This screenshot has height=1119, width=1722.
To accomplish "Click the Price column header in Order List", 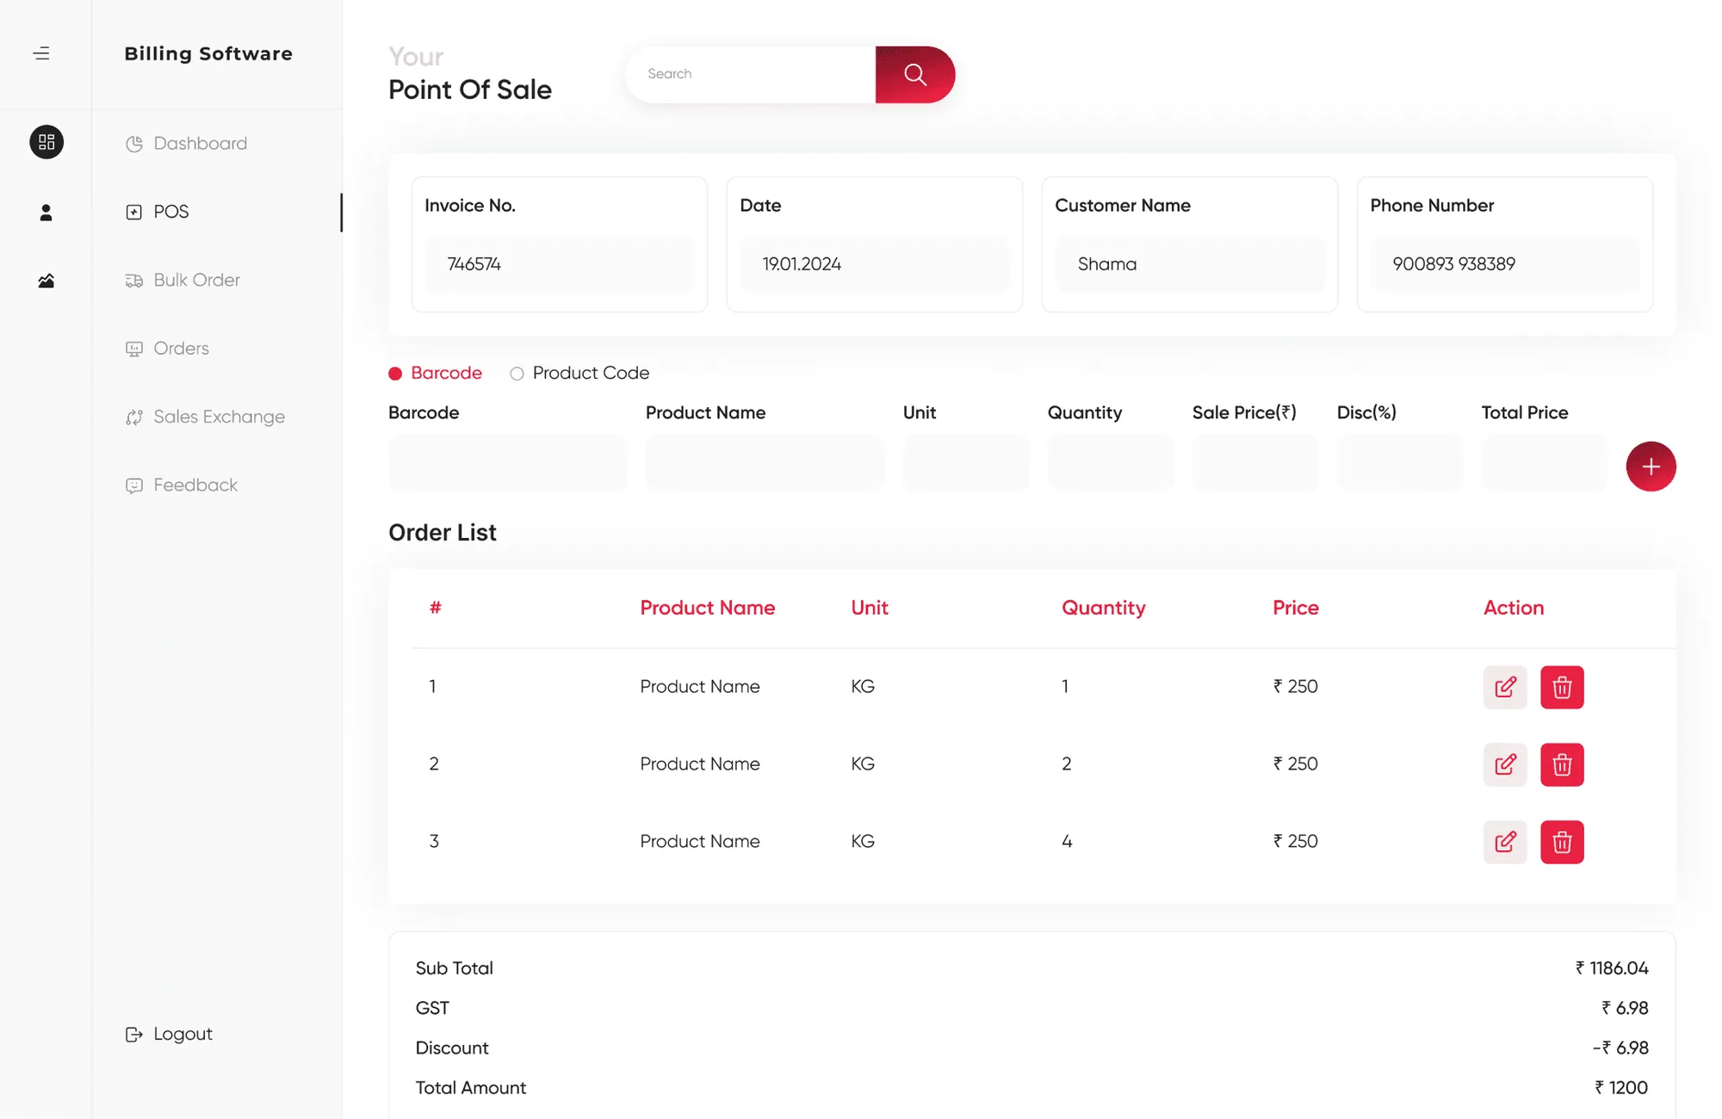I will pos(1296,608).
